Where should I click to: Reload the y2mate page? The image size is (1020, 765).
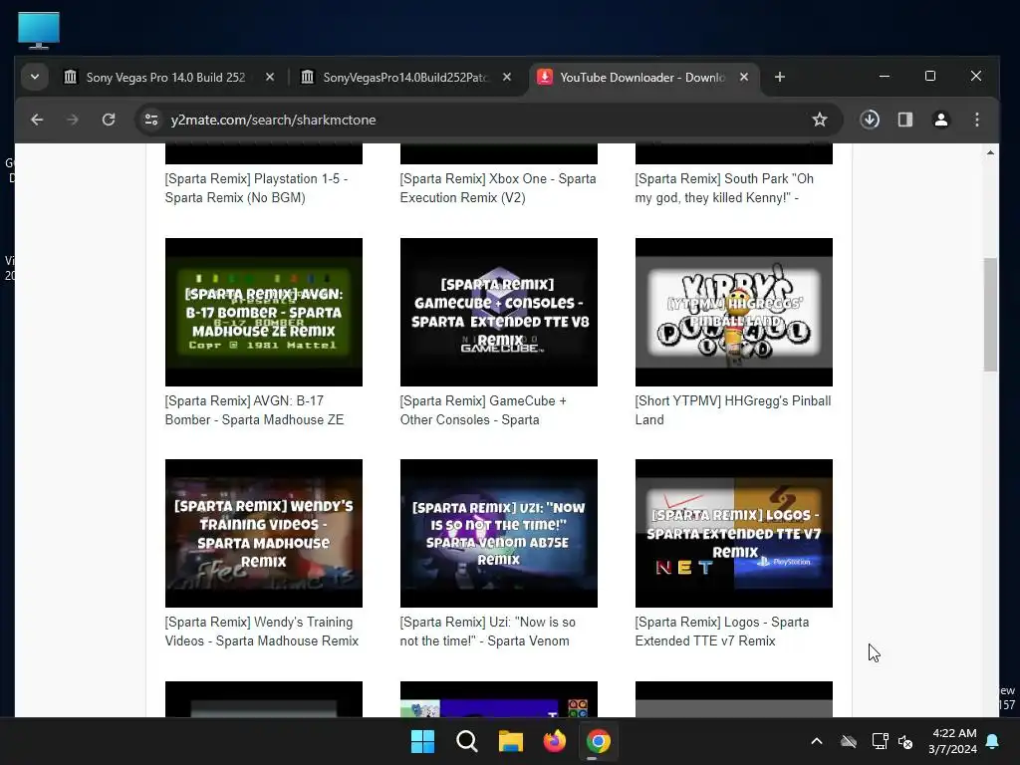click(x=109, y=120)
